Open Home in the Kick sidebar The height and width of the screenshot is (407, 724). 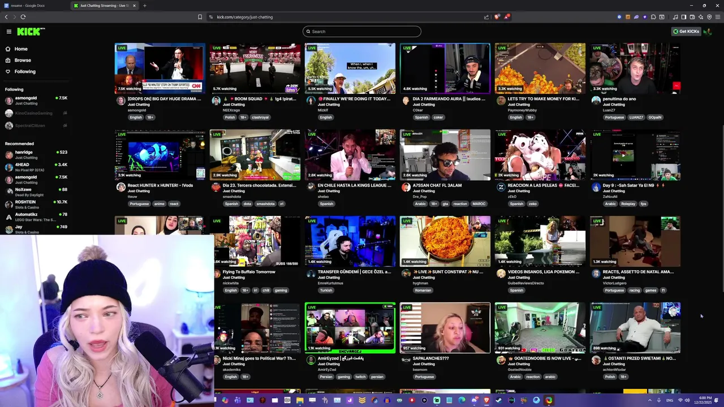[21, 49]
